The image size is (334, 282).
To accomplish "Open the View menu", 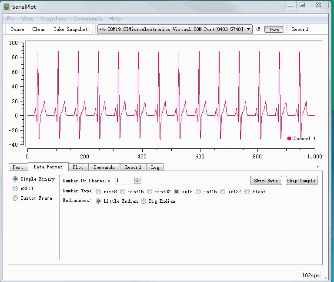I will coord(27,19).
